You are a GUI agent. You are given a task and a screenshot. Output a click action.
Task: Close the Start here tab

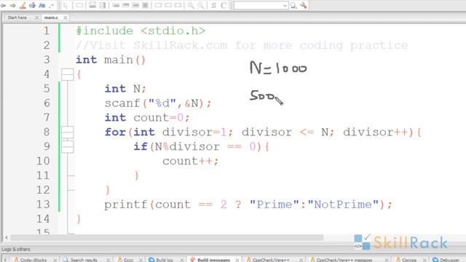pyautogui.click(x=37, y=17)
